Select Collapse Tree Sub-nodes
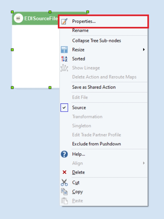This screenshot has height=219, width=164. (96, 41)
